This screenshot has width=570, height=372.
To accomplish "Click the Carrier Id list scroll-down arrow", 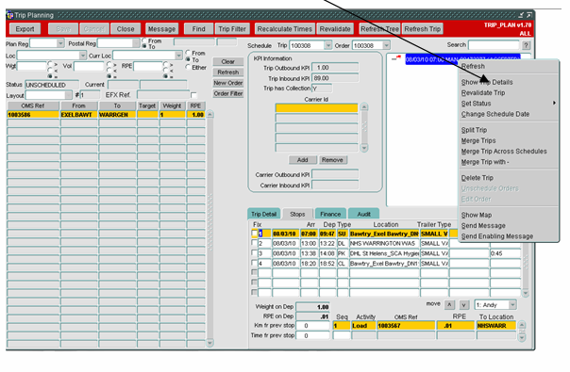I will pyautogui.click(x=364, y=148).
